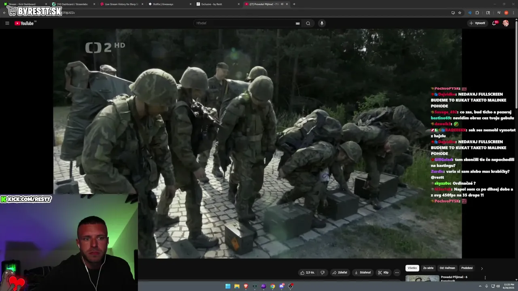Open the browser three-dot menu

click(x=513, y=13)
